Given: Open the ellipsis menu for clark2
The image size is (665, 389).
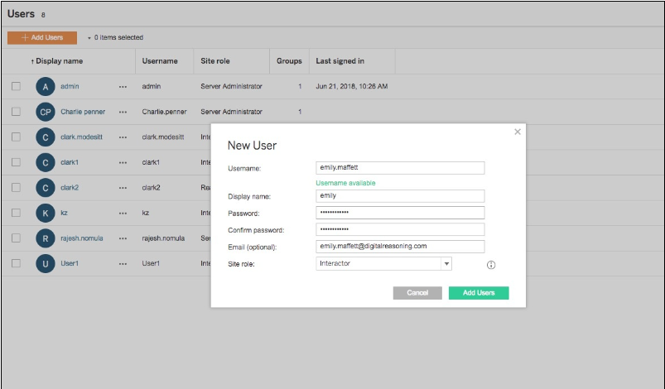Looking at the screenshot, I should coord(123,188).
